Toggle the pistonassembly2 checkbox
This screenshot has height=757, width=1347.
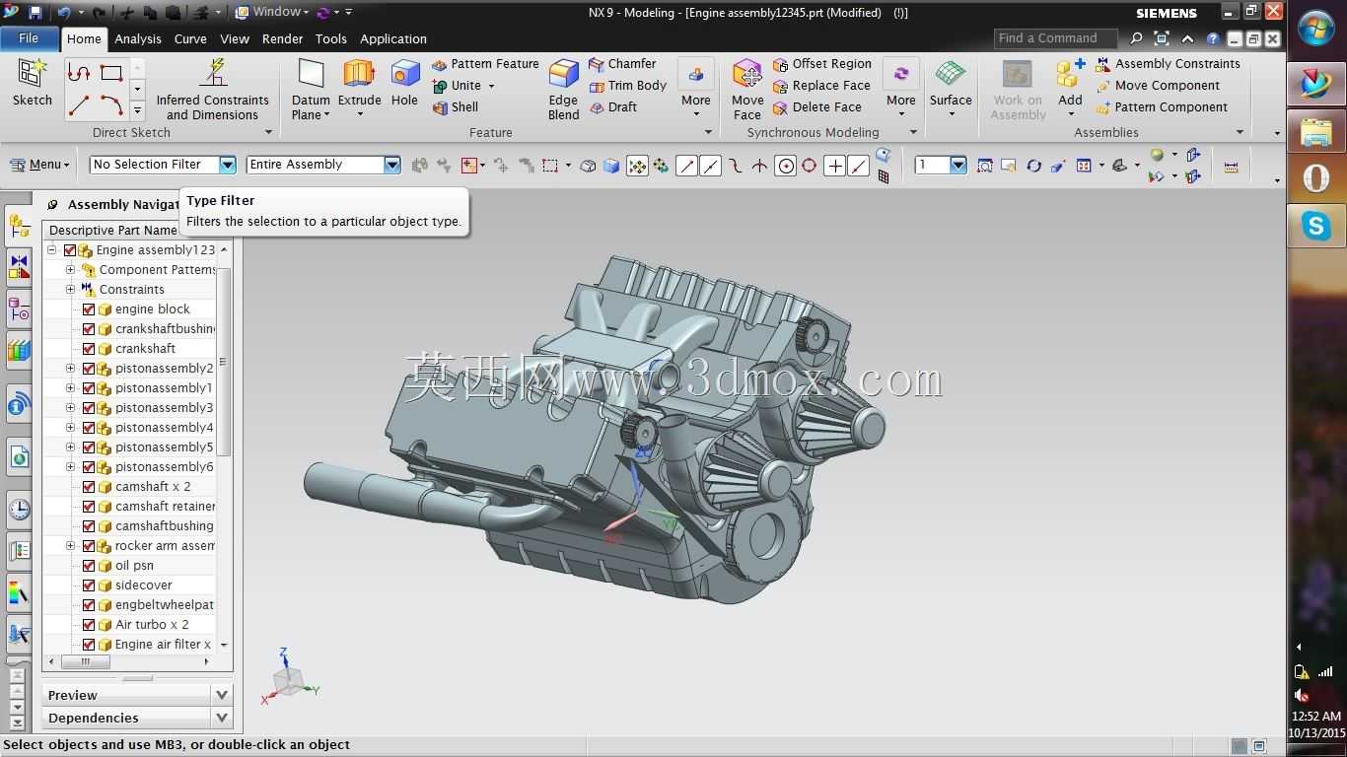coord(89,369)
